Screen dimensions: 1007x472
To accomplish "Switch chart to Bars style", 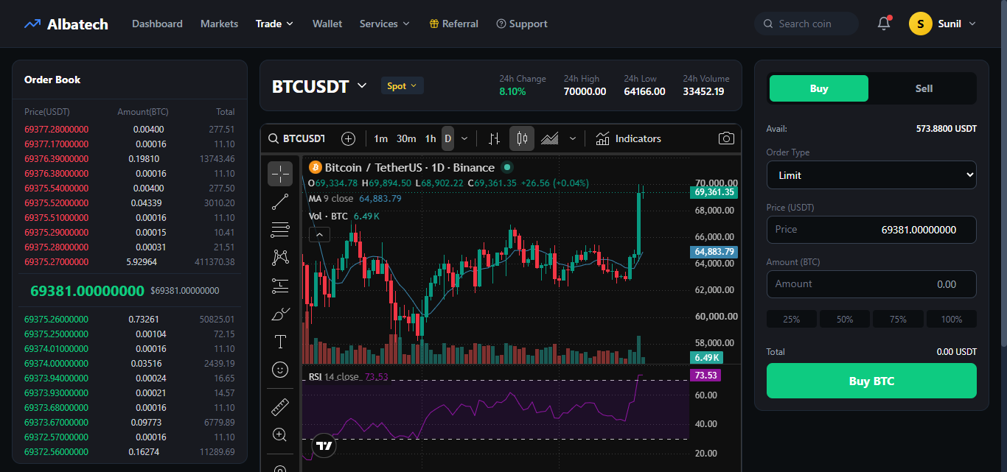I will [494, 138].
